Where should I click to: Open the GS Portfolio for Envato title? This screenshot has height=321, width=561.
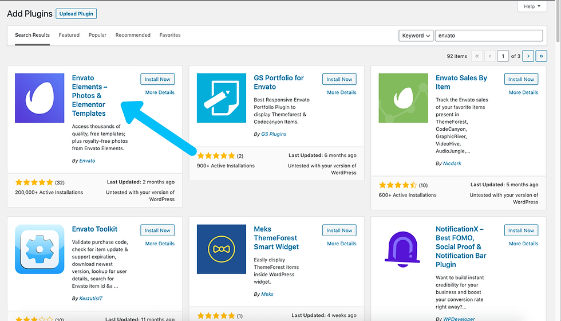279,83
